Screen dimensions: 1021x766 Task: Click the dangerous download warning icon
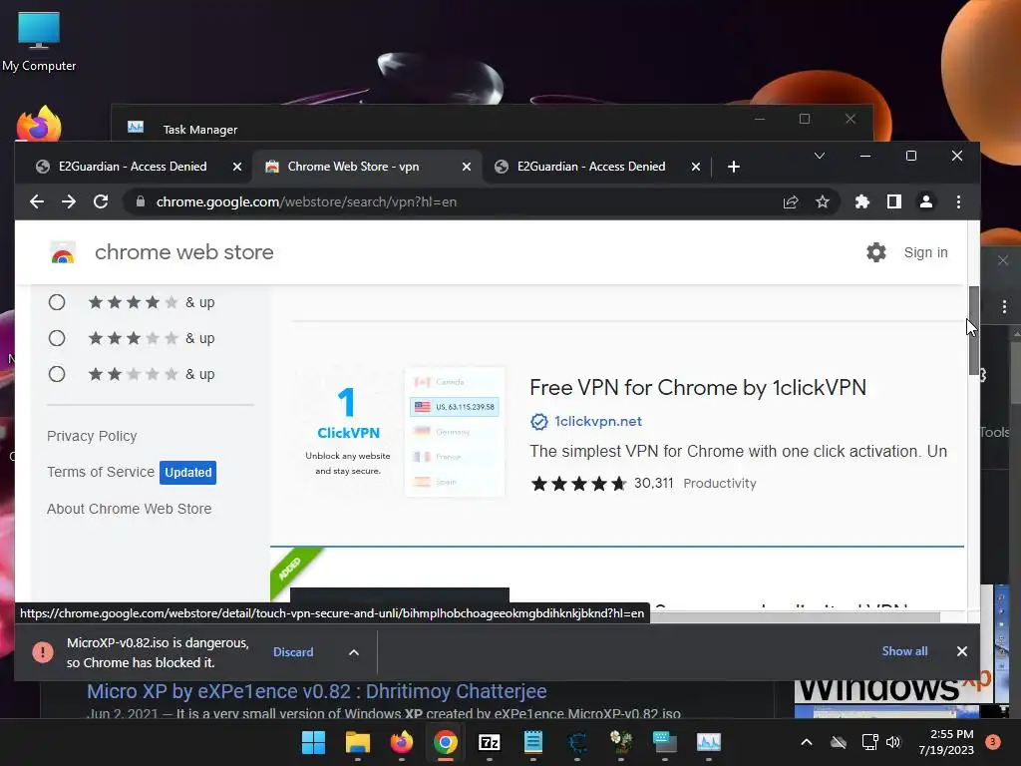43,652
